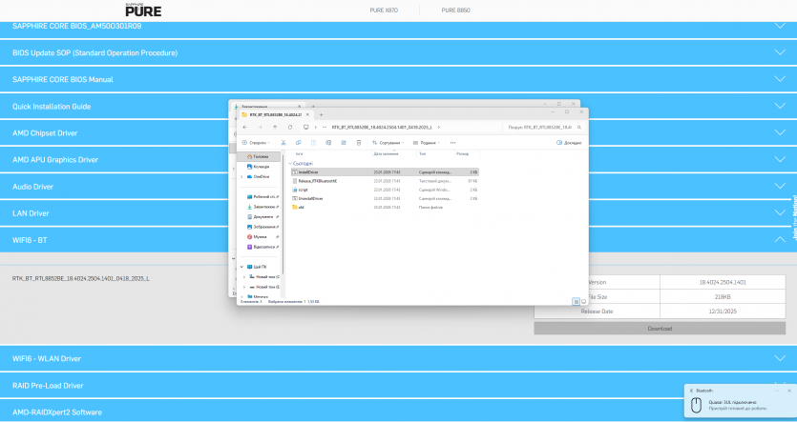Click the Cut icon in Explorer toolbar
The height and width of the screenshot is (422, 797).
point(283,142)
